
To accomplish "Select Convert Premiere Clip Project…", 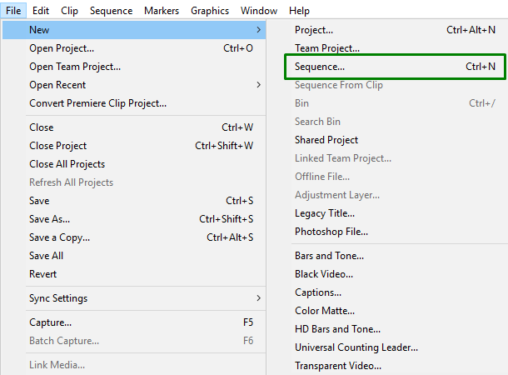I will click(x=134, y=103).
